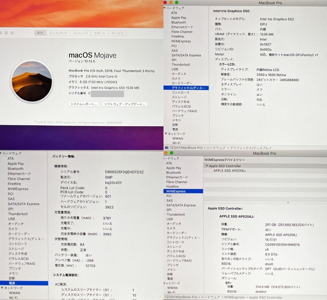
Task: Select Bluetooth in the hardware sidebar
Action: pos(178,22)
